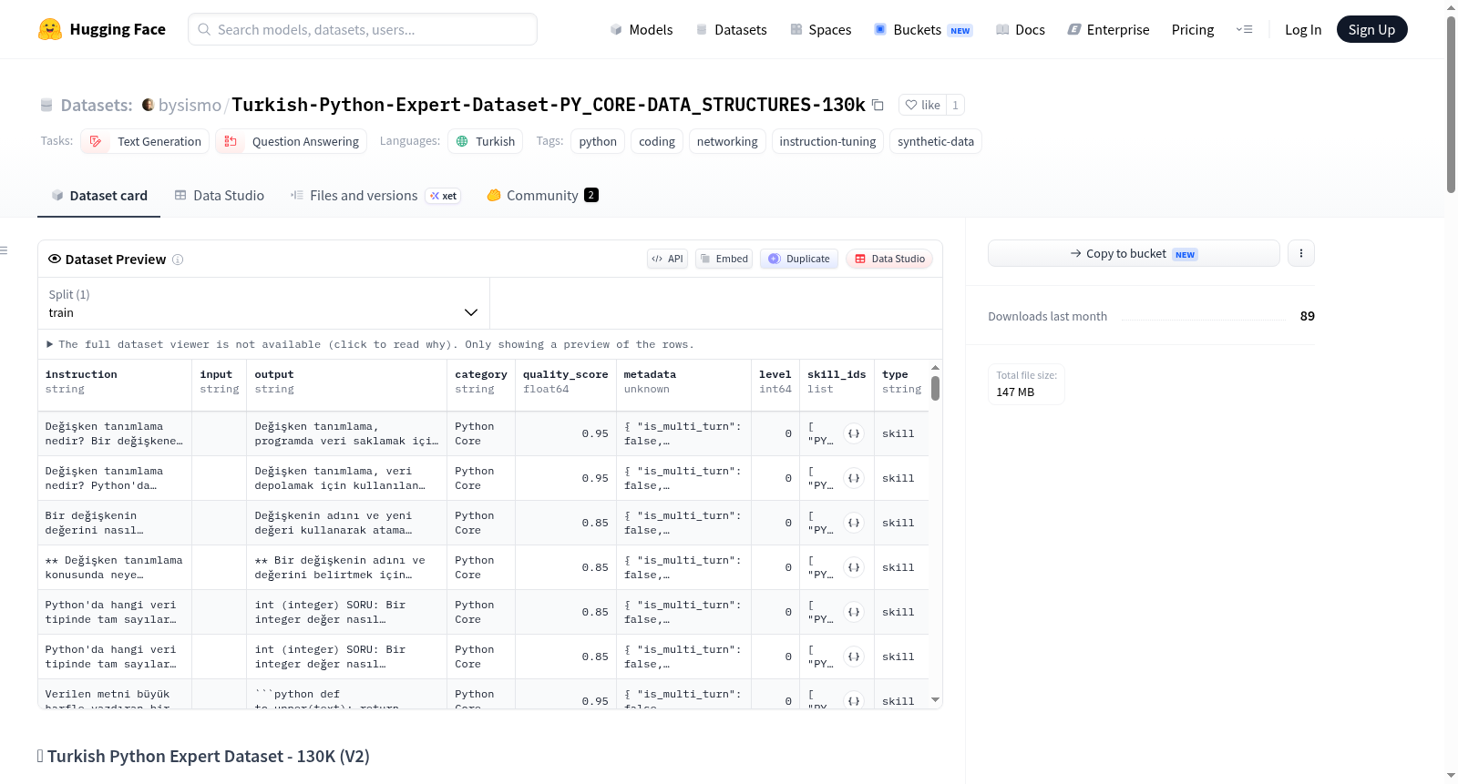
Task: Open the API button in preview
Action: [x=667, y=259]
